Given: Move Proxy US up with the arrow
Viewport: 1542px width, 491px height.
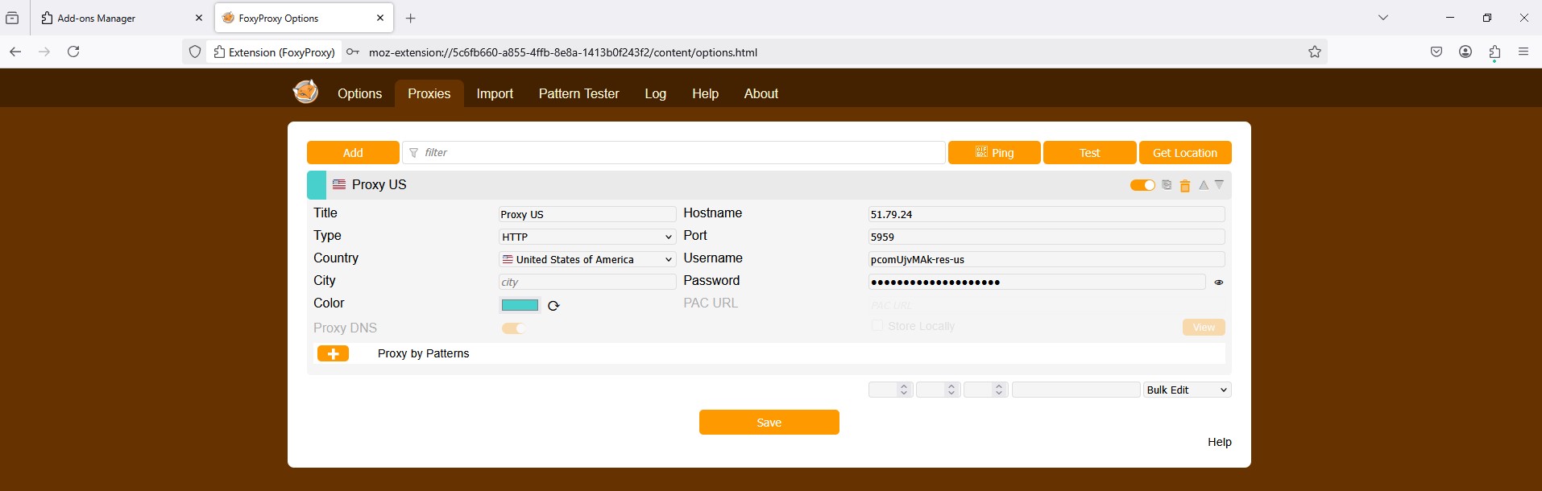Looking at the screenshot, I should pos(1204,185).
